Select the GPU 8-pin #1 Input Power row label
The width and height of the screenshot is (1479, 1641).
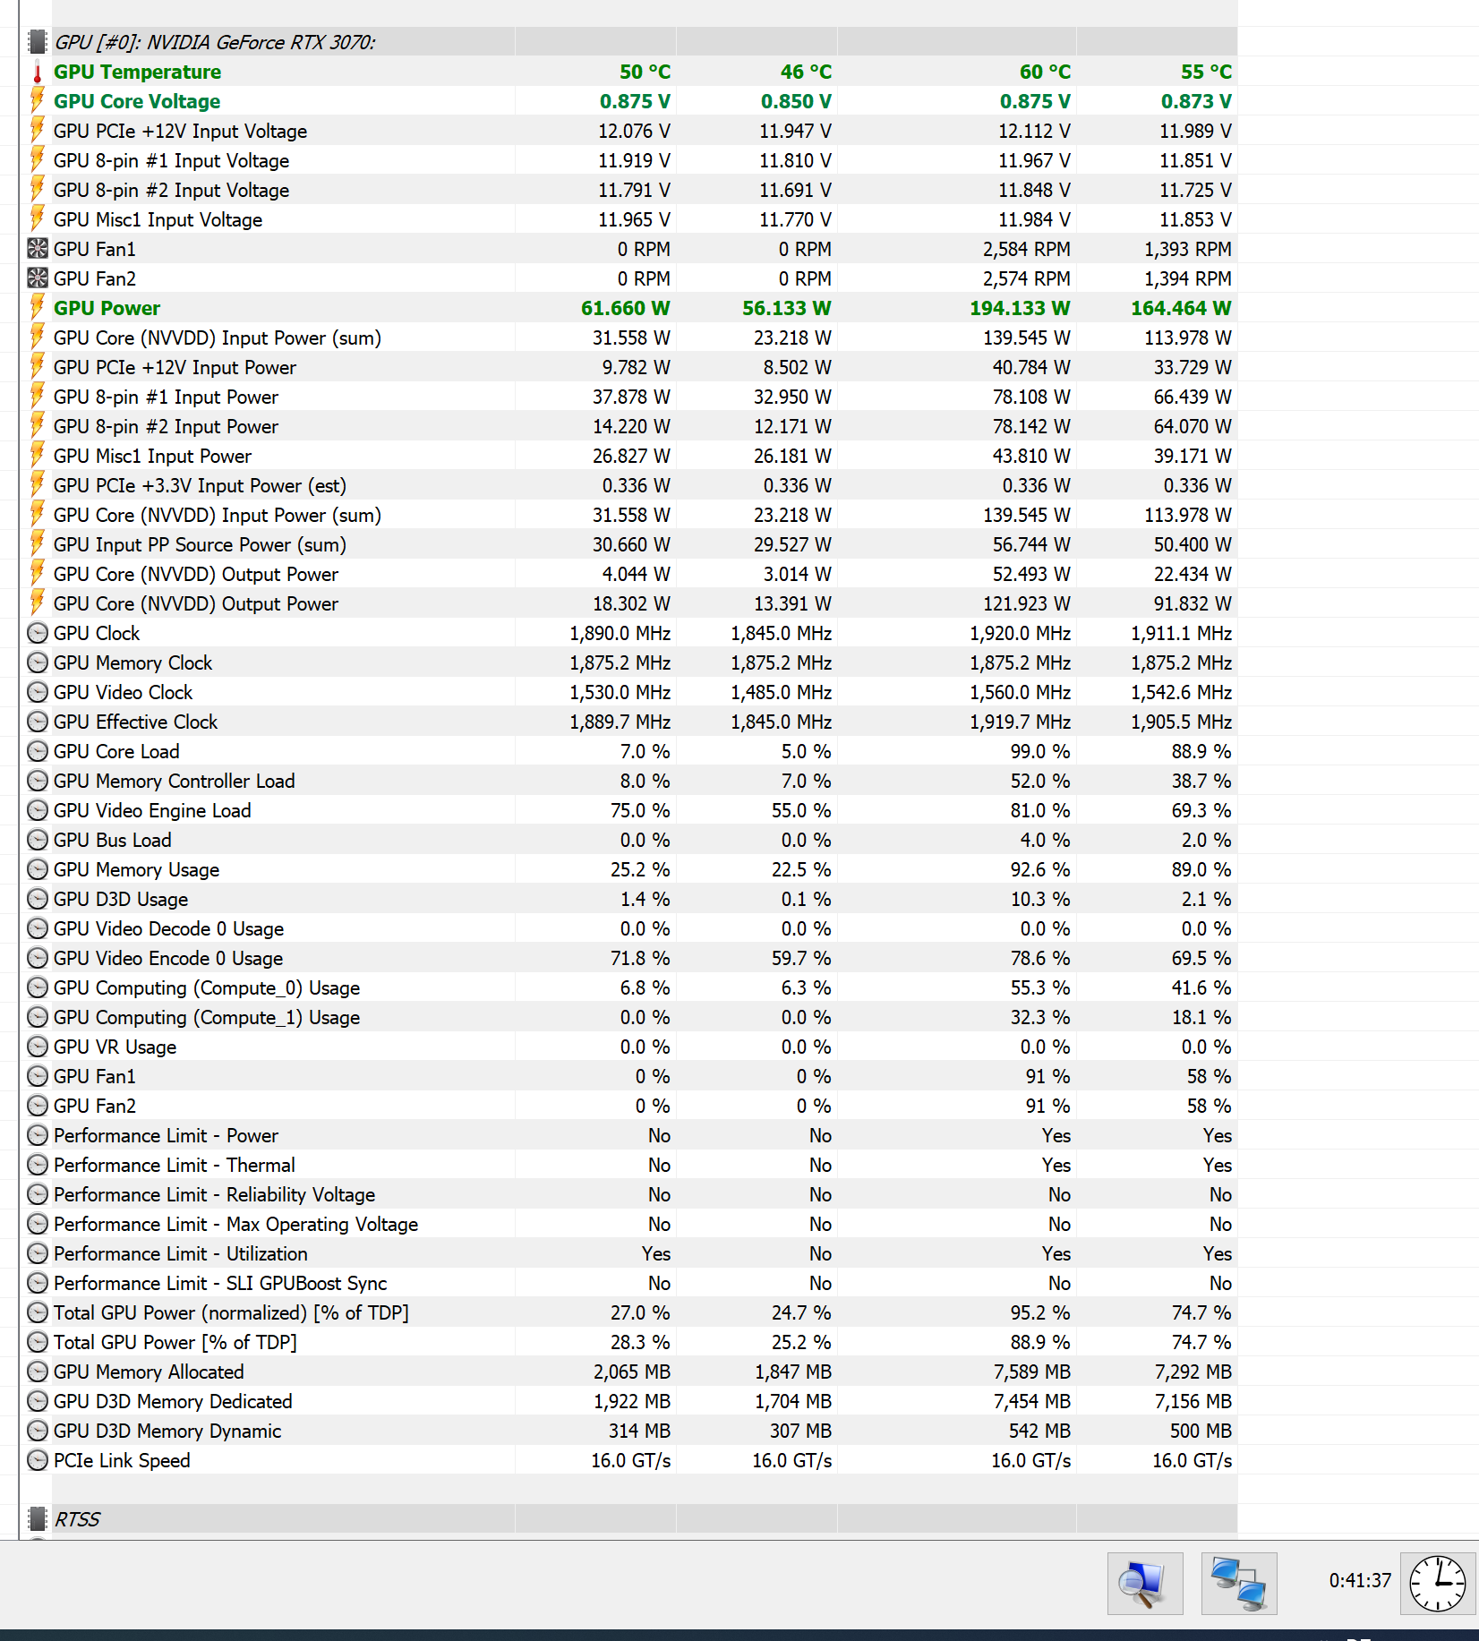click(x=166, y=397)
